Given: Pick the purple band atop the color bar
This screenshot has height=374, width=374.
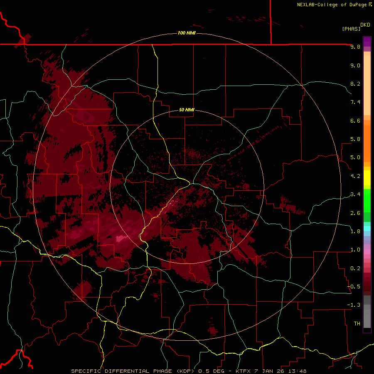Looking at the screenshot, I should pyautogui.click(x=367, y=42).
